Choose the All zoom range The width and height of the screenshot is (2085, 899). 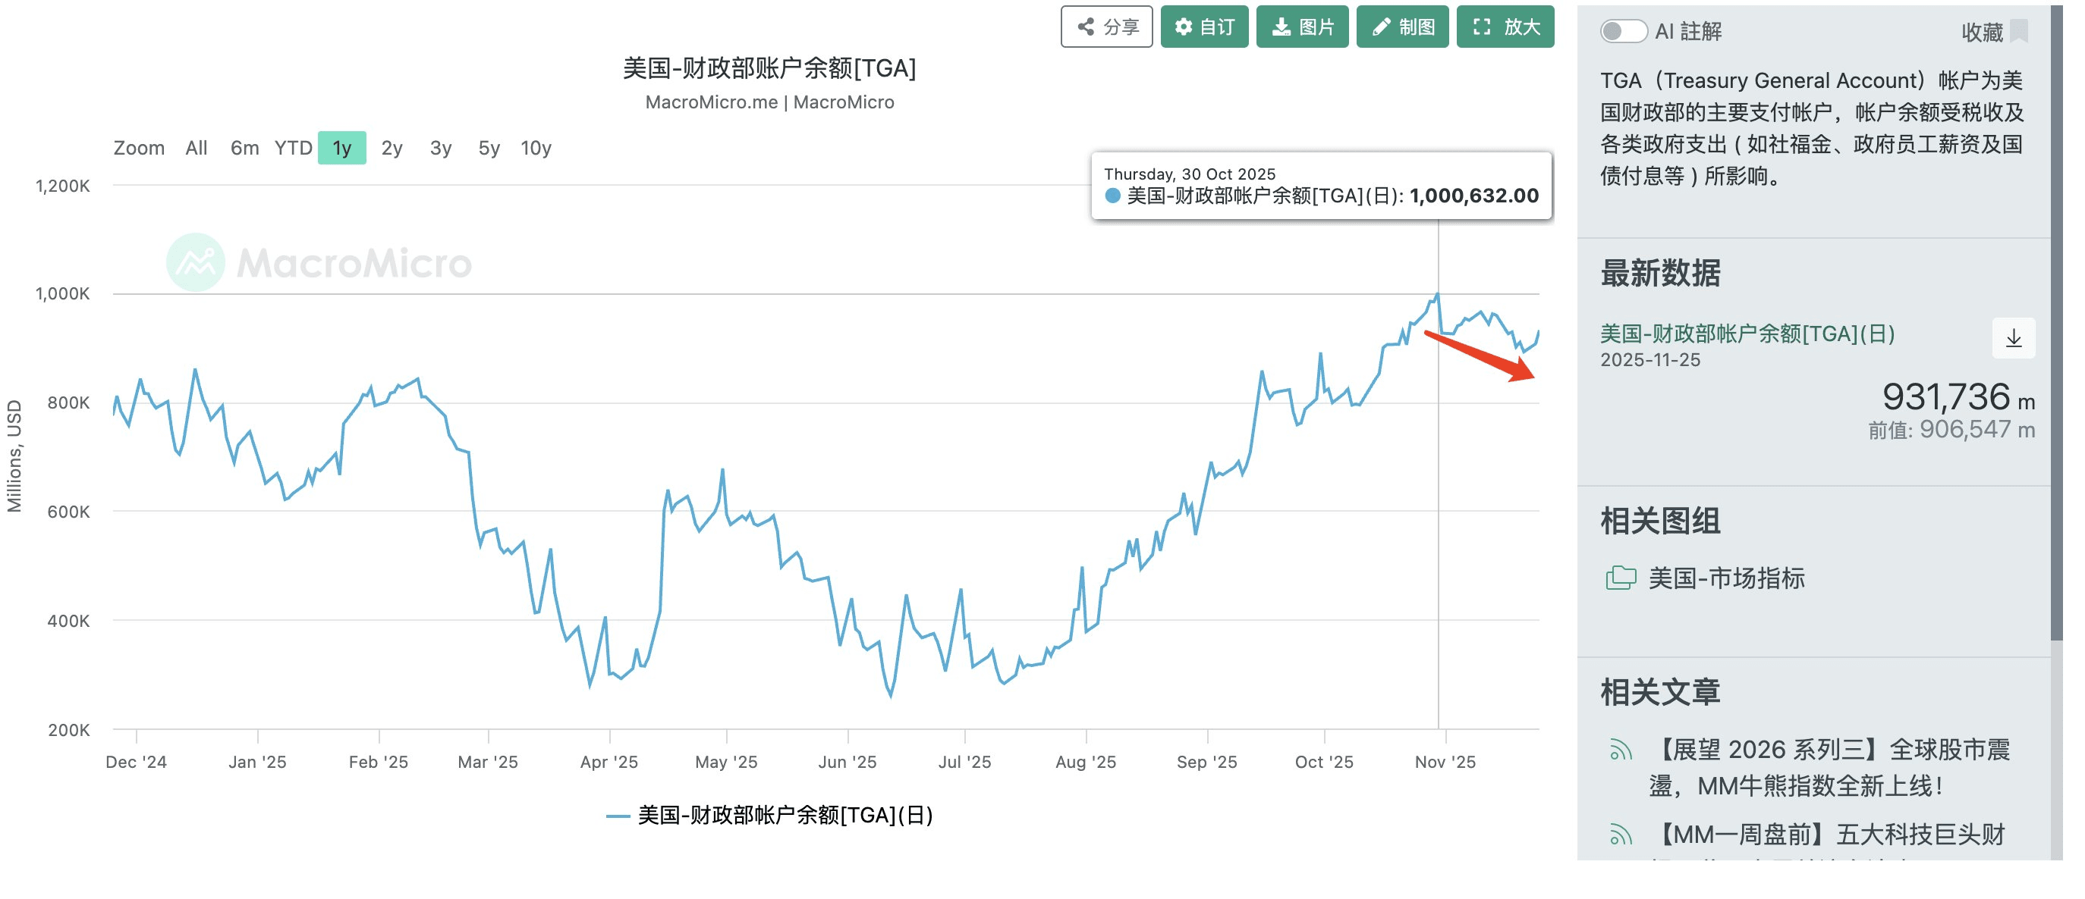[196, 148]
